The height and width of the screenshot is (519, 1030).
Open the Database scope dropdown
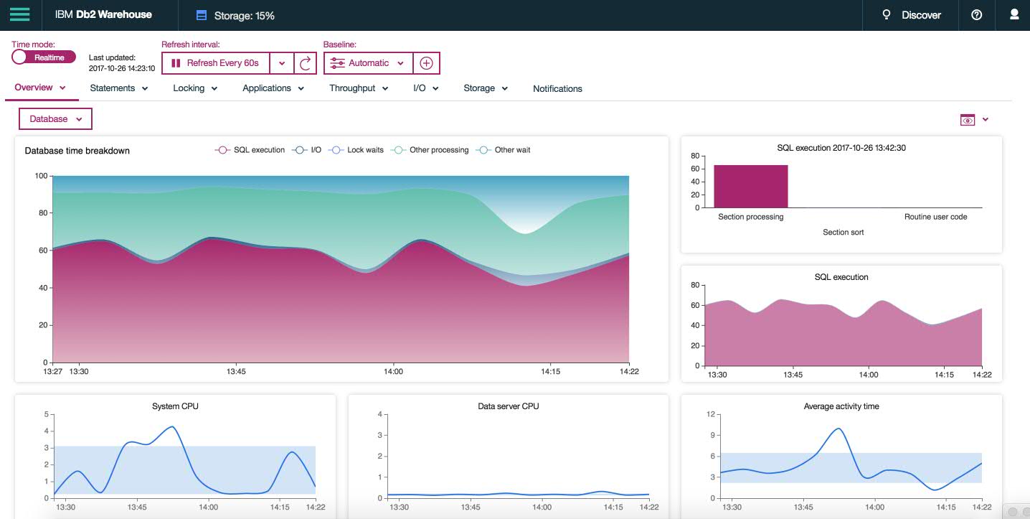click(56, 119)
